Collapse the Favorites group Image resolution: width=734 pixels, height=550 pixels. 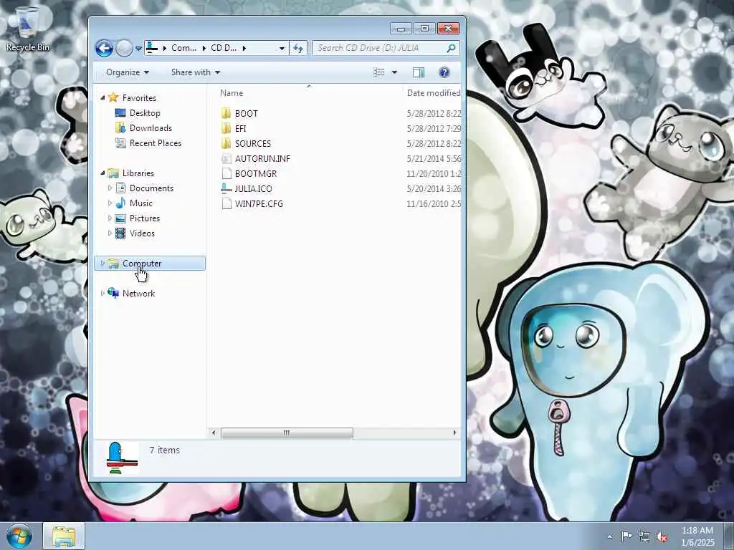[x=103, y=97]
